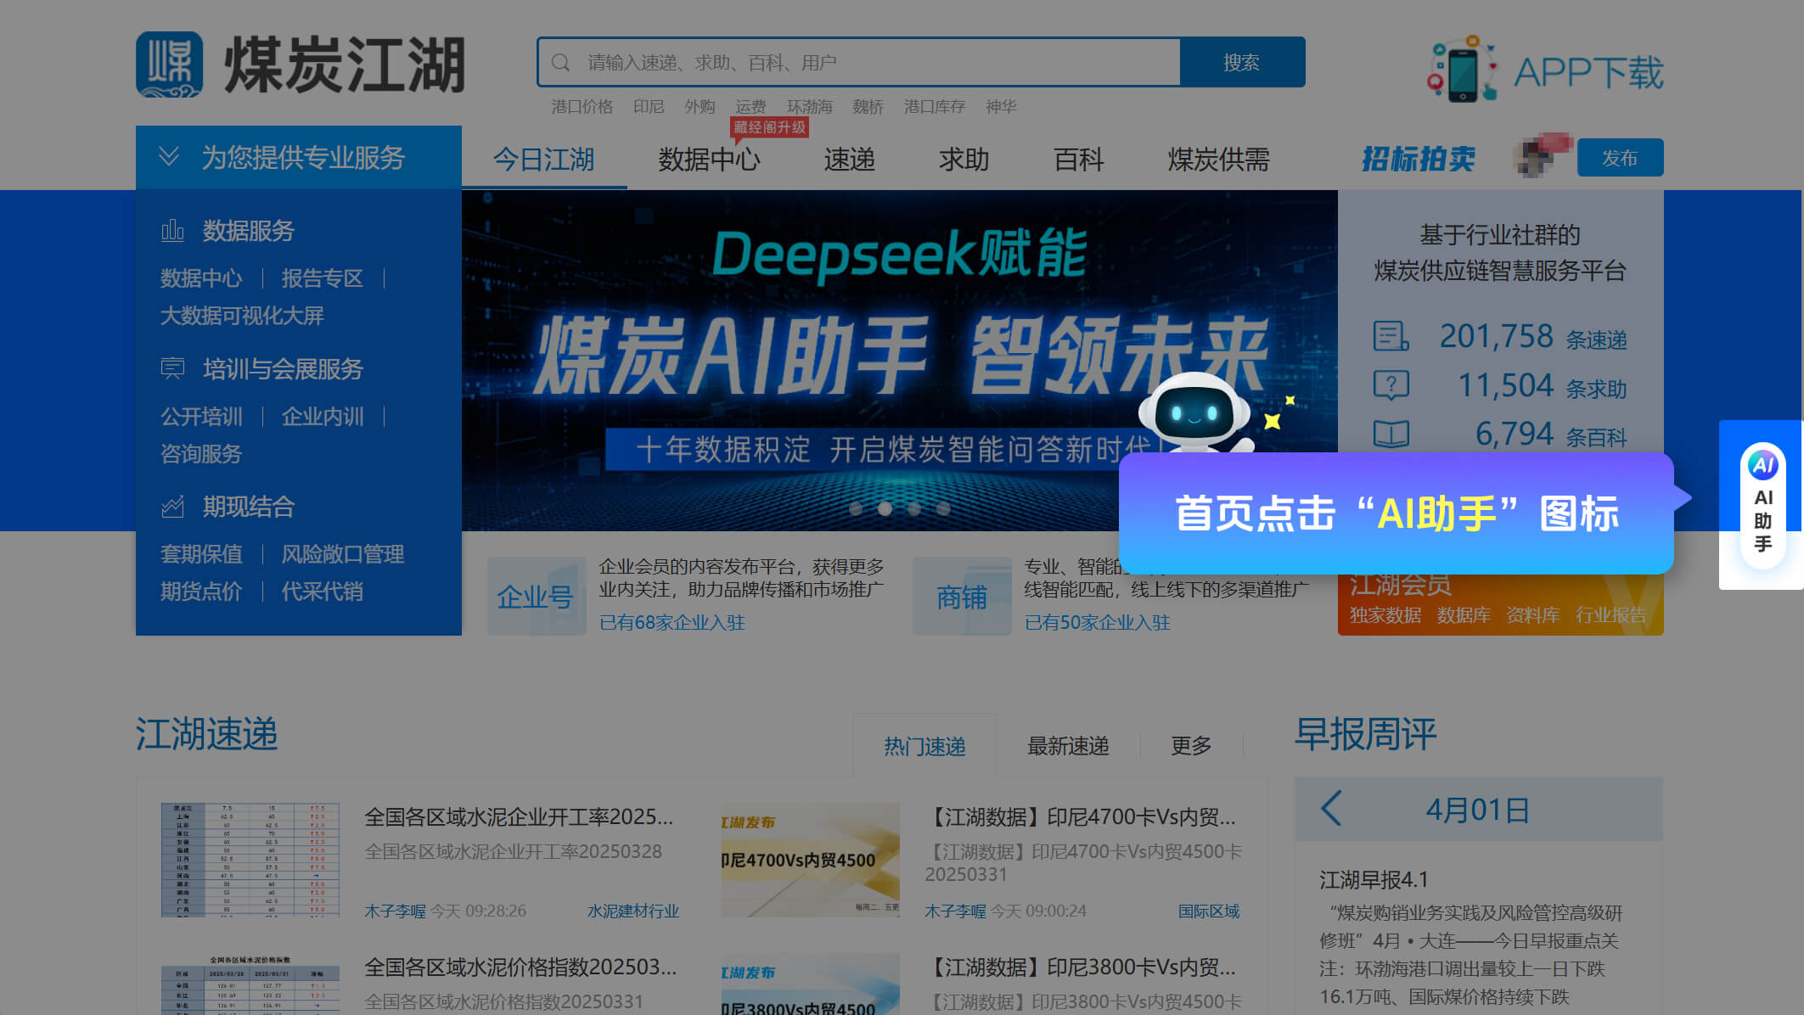Screen dimensions: 1804x1015
Task: Click the 商铺 icon tile
Action: pos(962,596)
